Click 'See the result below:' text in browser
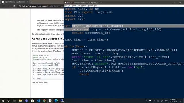The width and height of the screenshot is (184, 103). [40, 82]
